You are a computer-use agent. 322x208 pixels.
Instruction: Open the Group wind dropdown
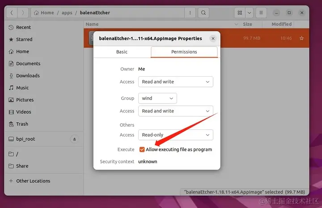(157, 98)
